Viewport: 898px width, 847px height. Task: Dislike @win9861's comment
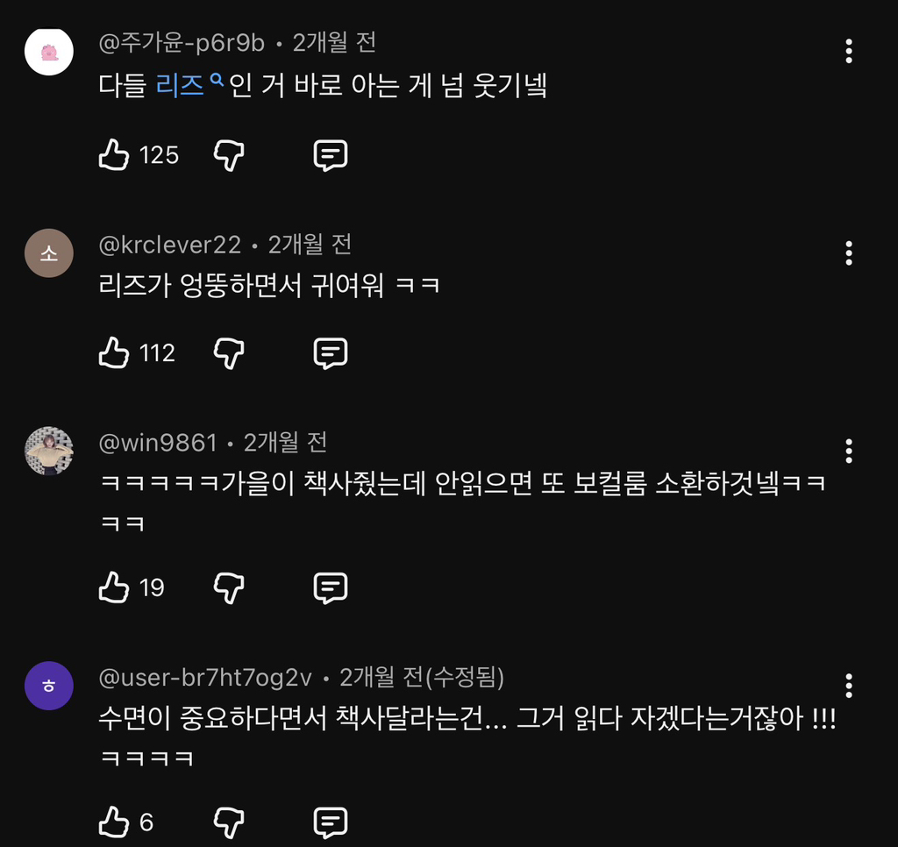coord(229,587)
